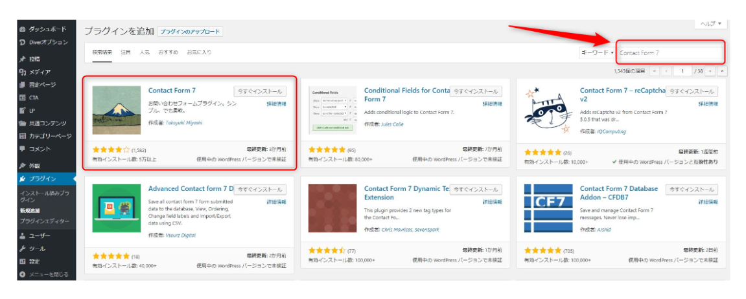Collapse sidebar with メニューを閉じる icon
746x299 pixels.
(23, 274)
